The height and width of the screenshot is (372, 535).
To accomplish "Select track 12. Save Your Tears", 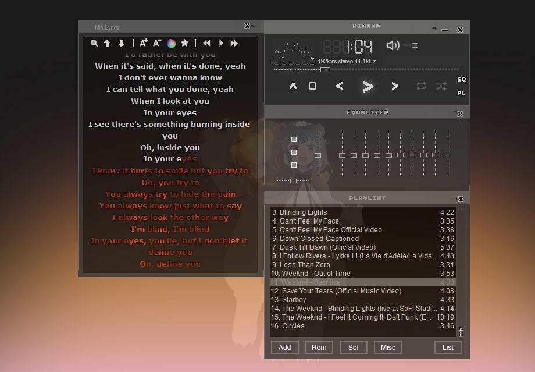I will [x=363, y=290].
